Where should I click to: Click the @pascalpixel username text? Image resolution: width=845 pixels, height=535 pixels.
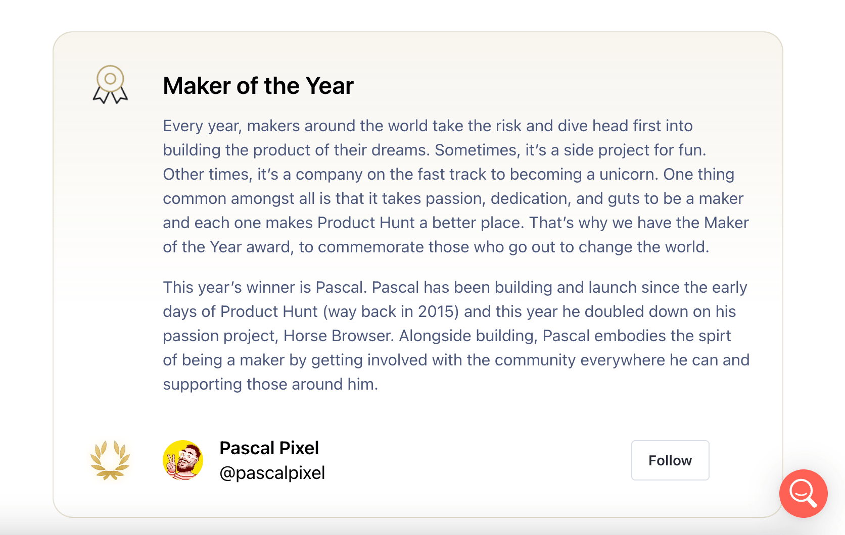pos(272,473)
